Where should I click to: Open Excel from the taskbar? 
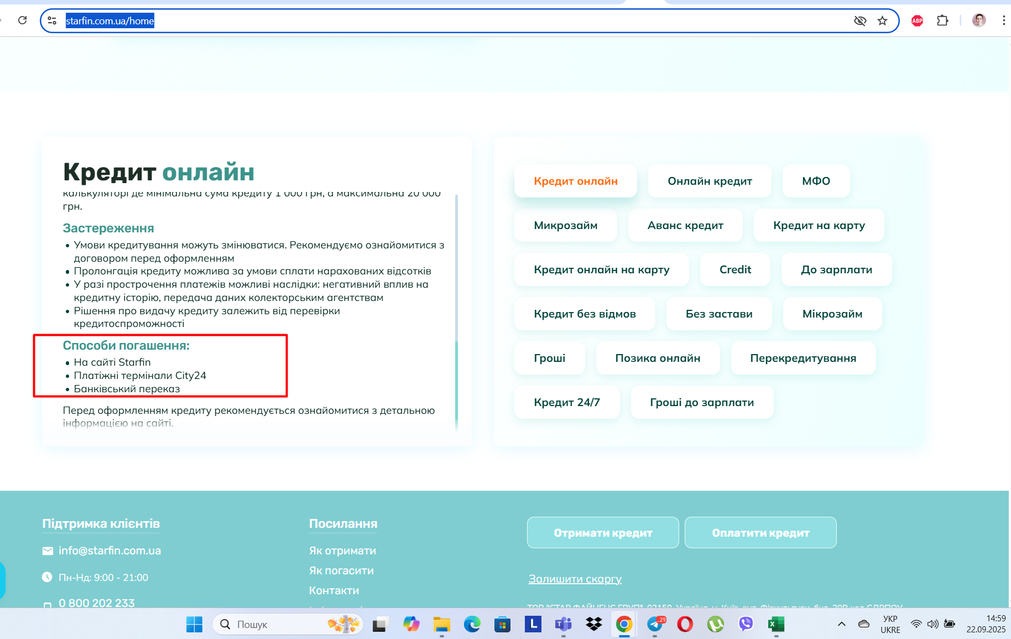[776, 624]
